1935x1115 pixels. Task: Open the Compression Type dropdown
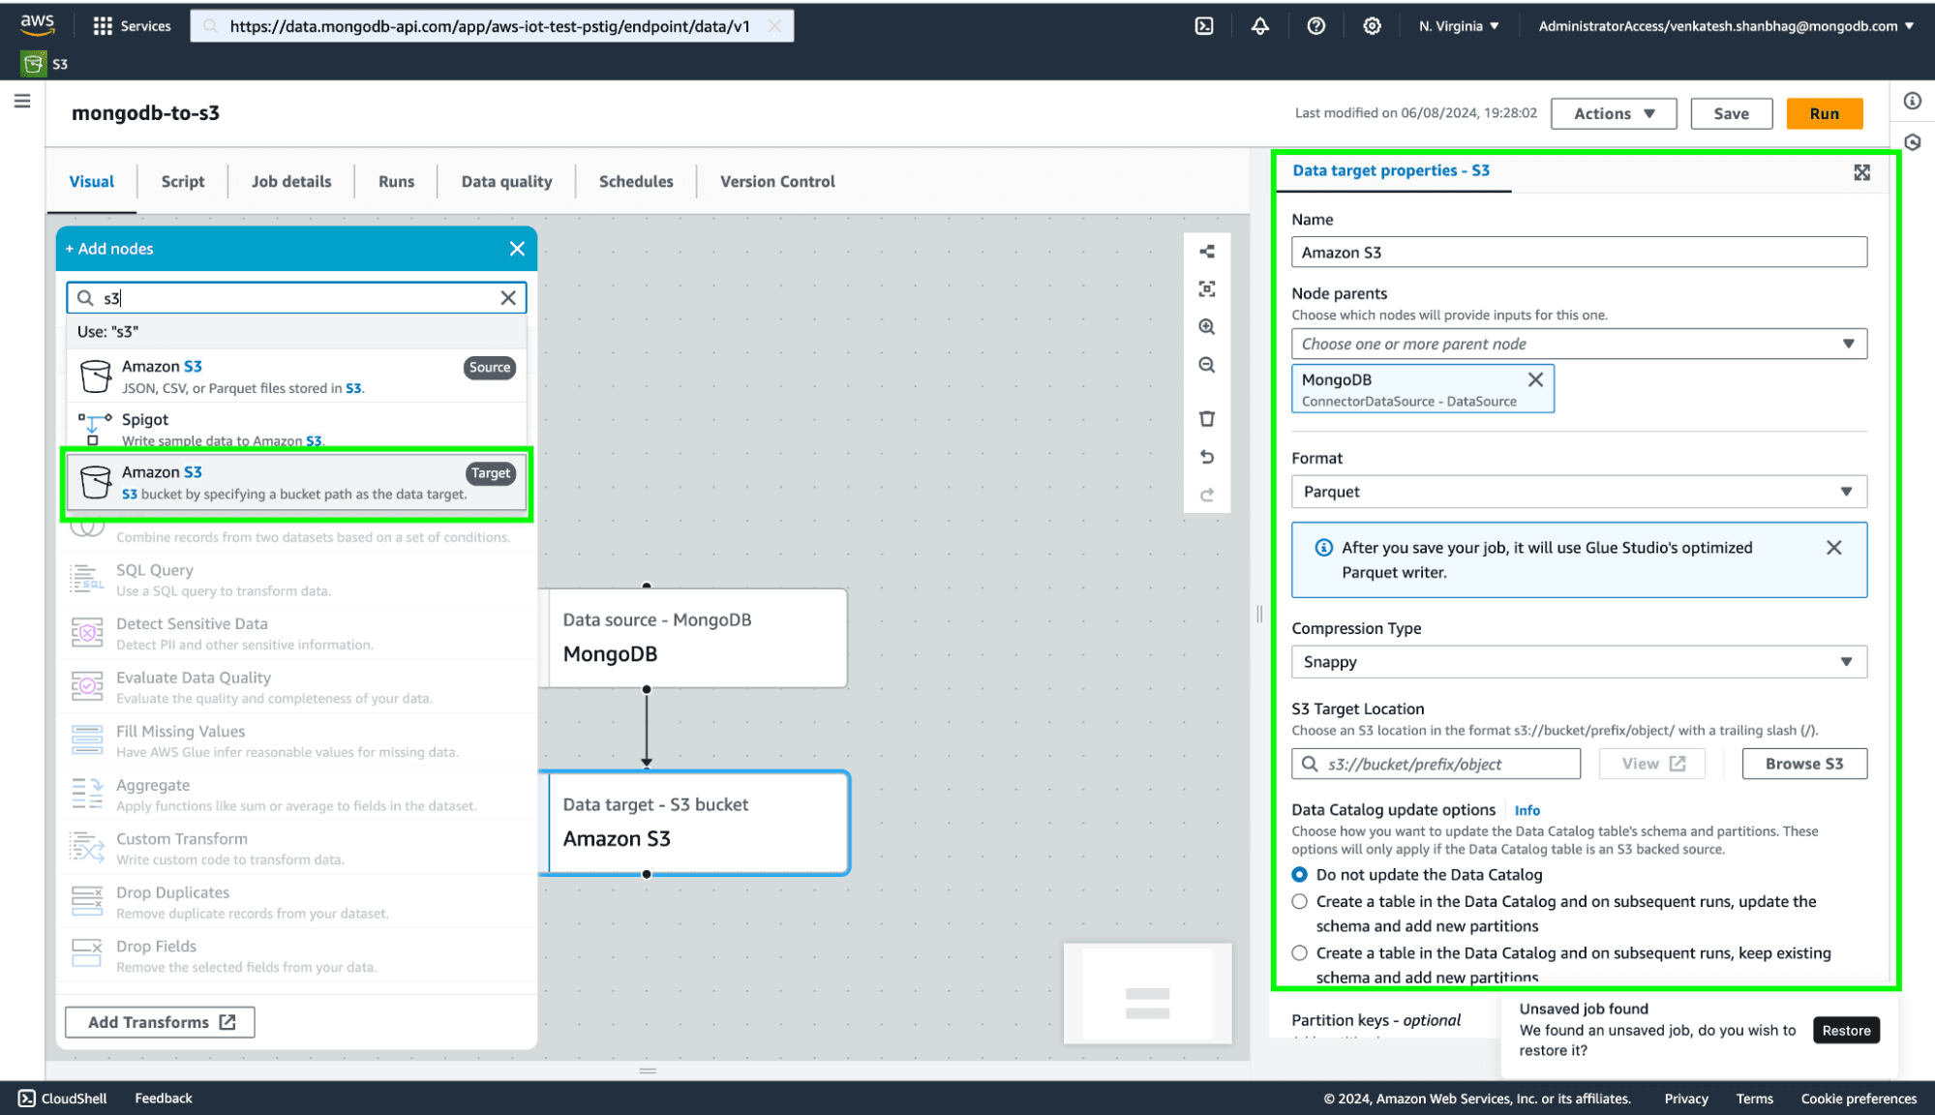click(1578, 662)
